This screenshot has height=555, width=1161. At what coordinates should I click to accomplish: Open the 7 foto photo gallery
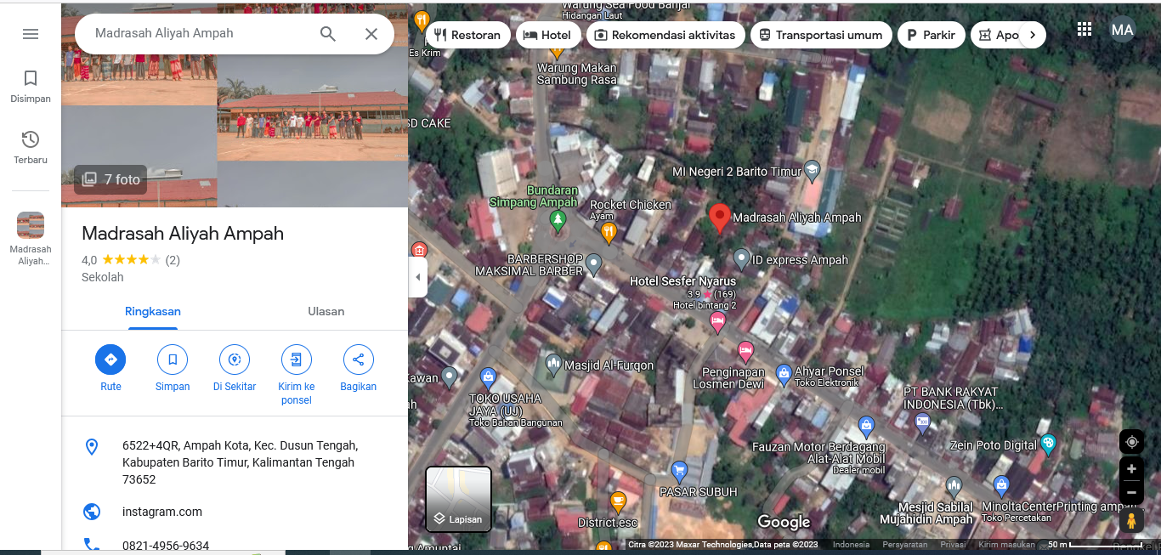pyautogui.click(x=110, y=179)
